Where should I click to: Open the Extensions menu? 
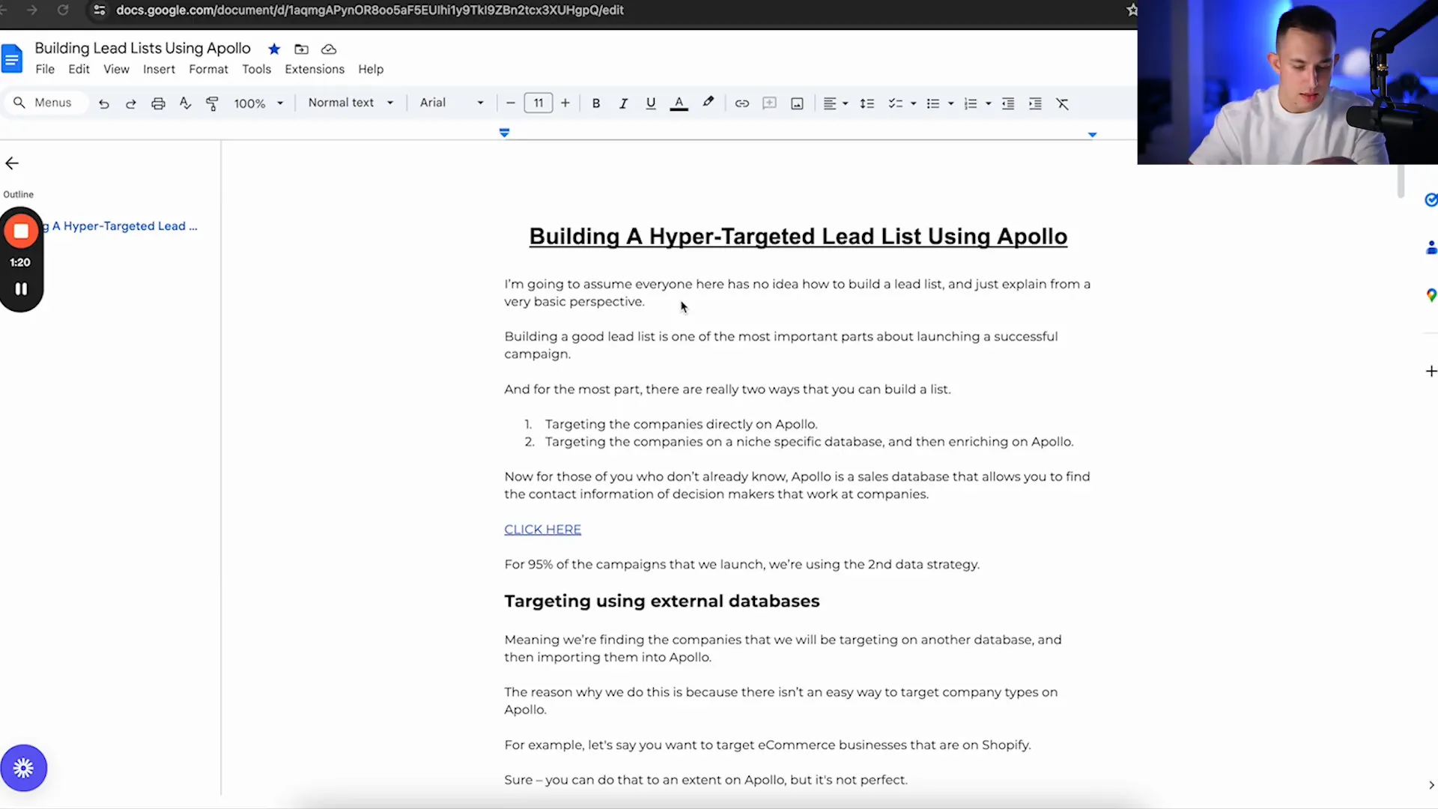coord(315,69)
